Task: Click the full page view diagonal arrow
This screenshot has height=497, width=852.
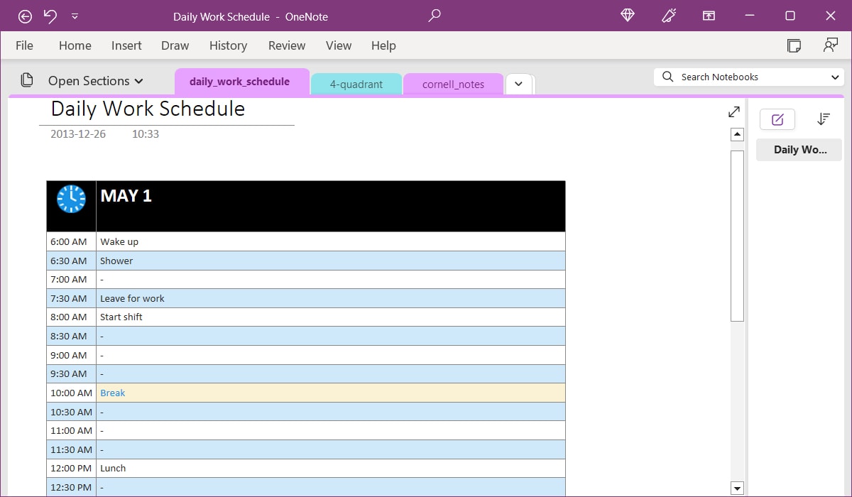Action: (733, 111)
